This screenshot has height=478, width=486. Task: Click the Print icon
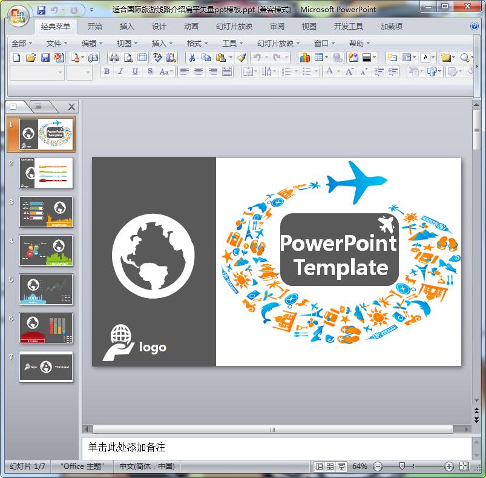coord(114,58)
